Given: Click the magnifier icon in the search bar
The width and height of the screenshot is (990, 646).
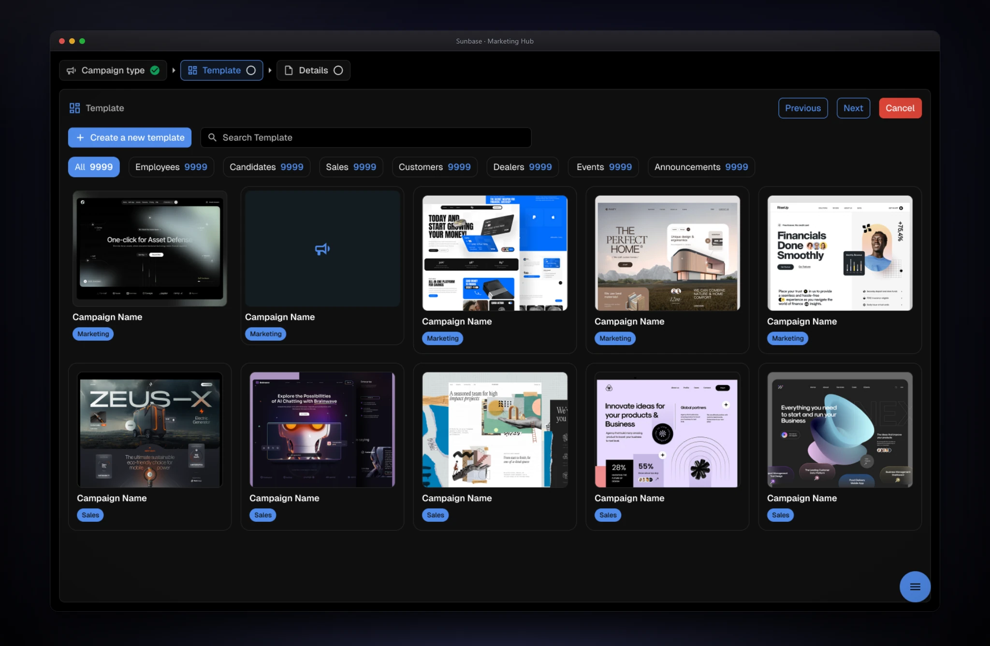Looking at the screenshot, I should pos(212,138).
